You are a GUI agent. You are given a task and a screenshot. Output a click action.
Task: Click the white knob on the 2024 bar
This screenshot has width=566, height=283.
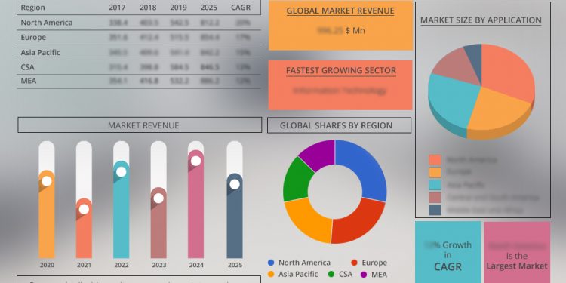(x=195, y=161)
